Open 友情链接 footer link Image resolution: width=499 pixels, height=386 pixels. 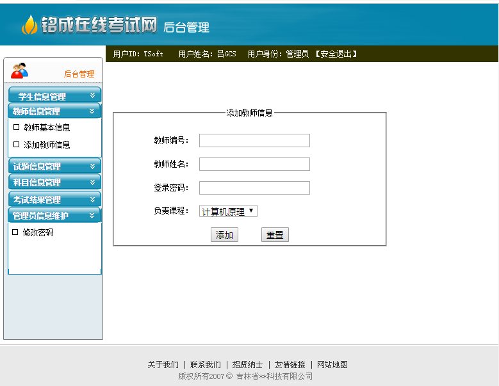pyautogui.click(x=290, y=364)
